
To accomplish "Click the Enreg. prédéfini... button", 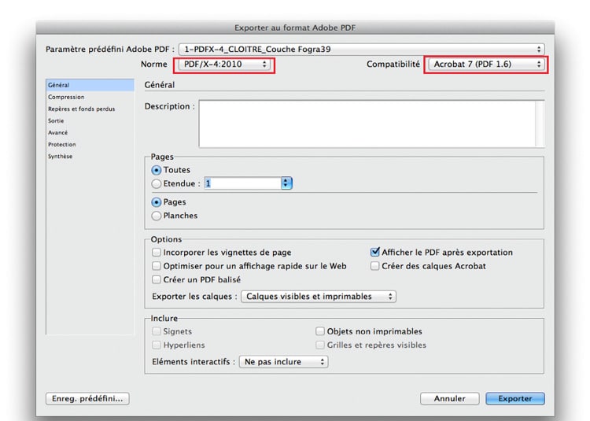I will tap(87, 399).
